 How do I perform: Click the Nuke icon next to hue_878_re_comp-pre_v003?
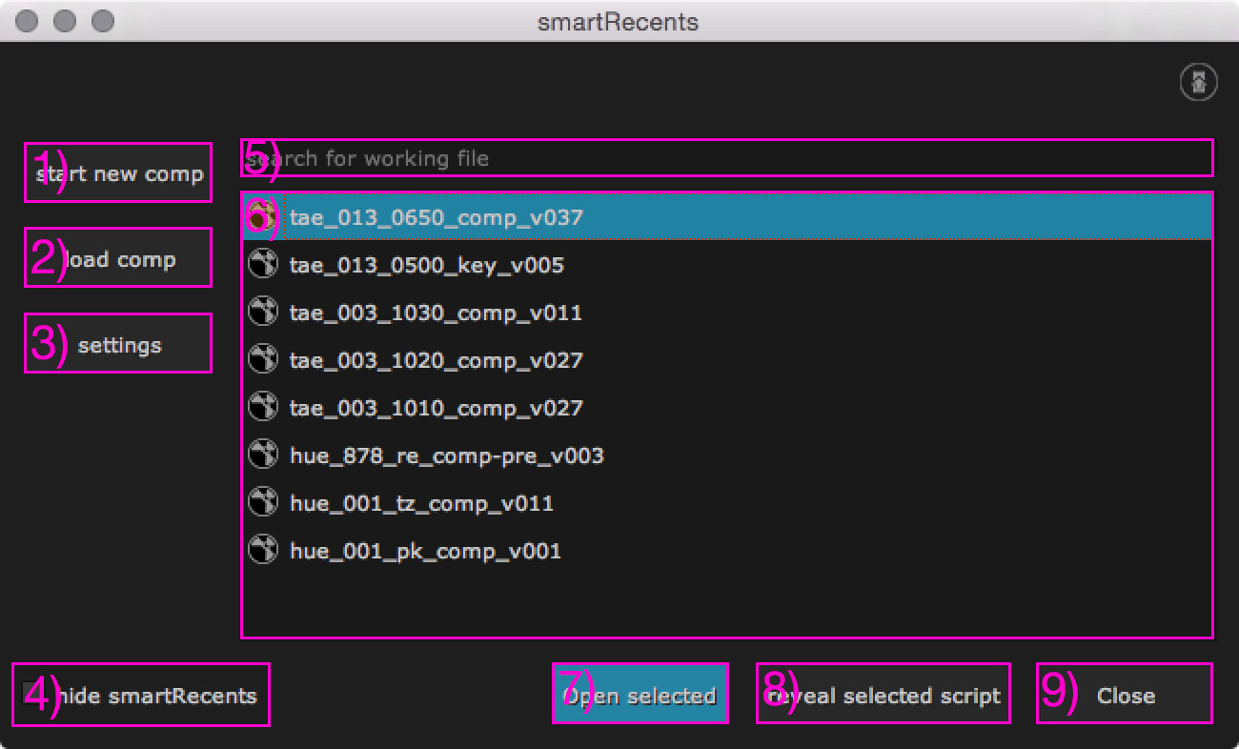click(x=262, y=455)
